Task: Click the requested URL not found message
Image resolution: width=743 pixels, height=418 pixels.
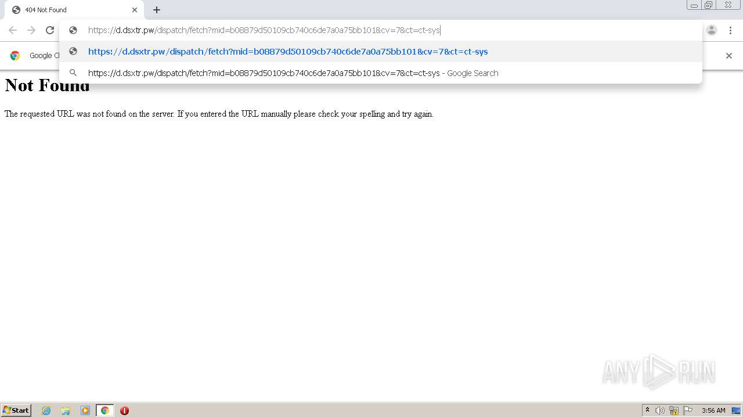Action: (219, 114)
